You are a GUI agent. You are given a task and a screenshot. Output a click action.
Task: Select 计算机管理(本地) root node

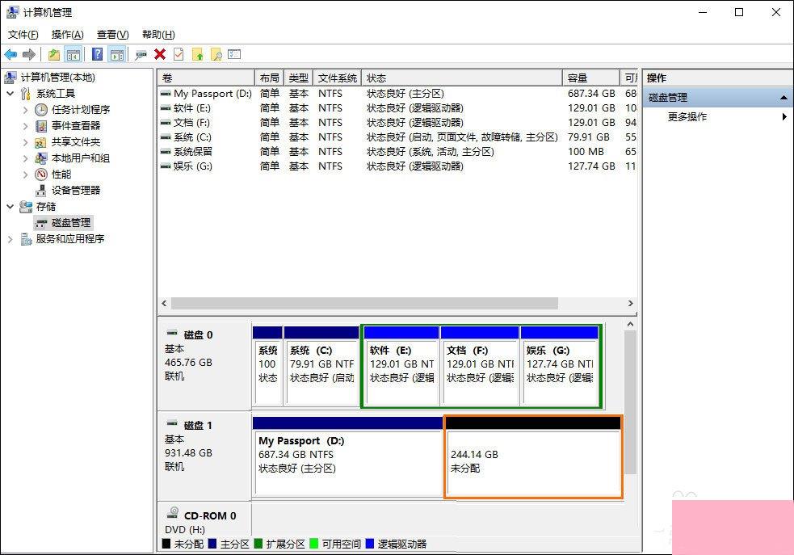[x=57, y=77]
